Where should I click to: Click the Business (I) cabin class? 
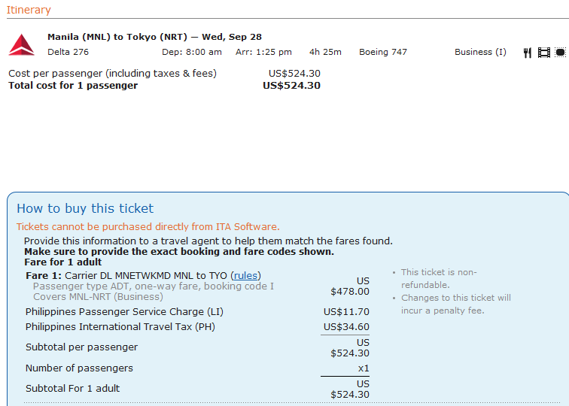pos(480,52)
